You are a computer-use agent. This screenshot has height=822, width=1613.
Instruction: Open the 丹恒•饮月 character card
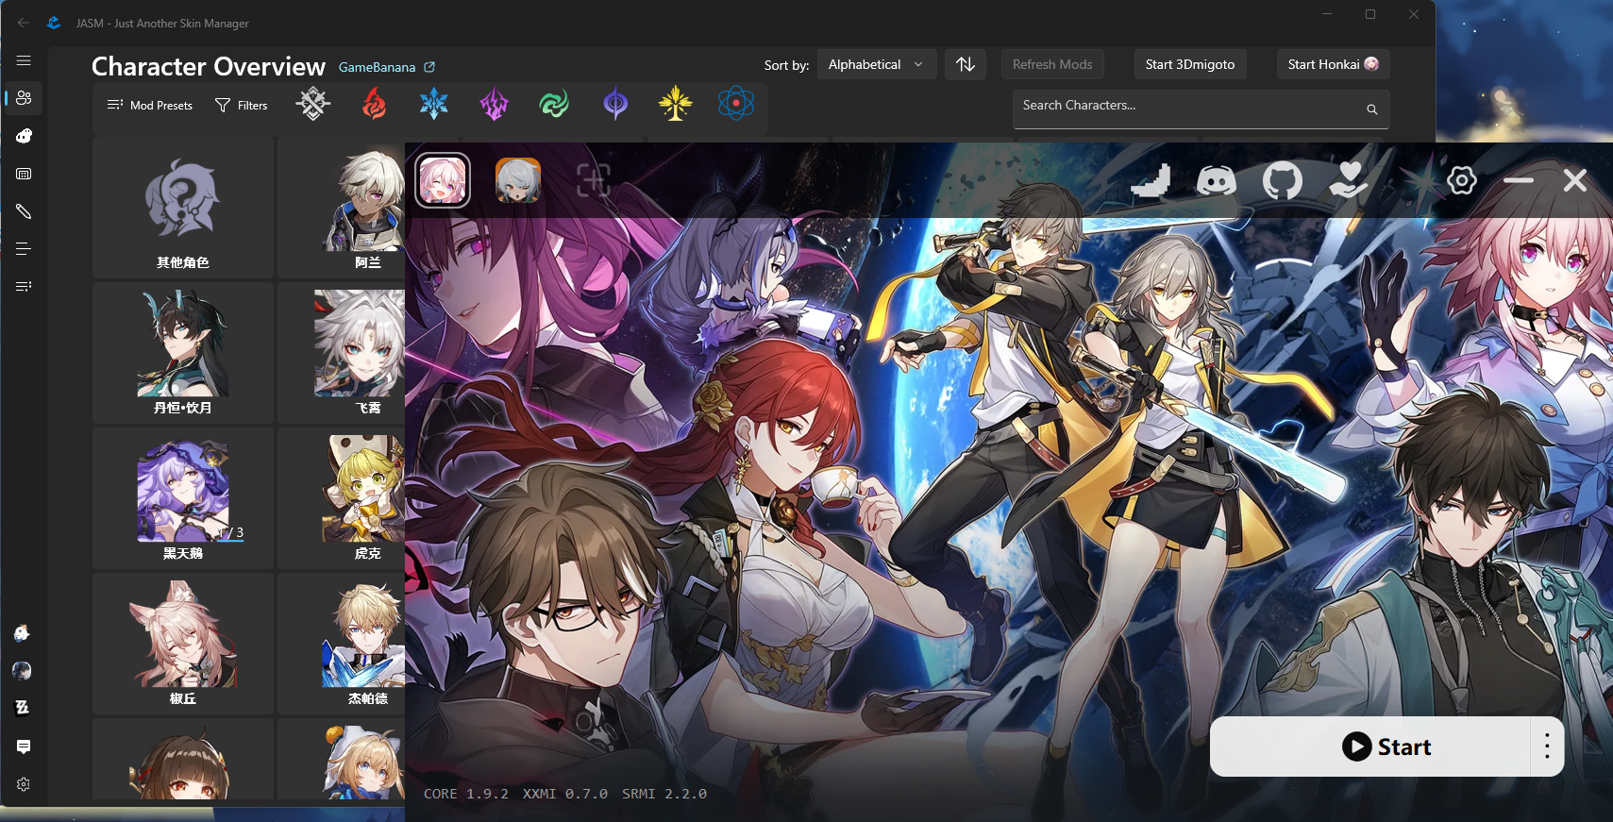click(183, 353)
